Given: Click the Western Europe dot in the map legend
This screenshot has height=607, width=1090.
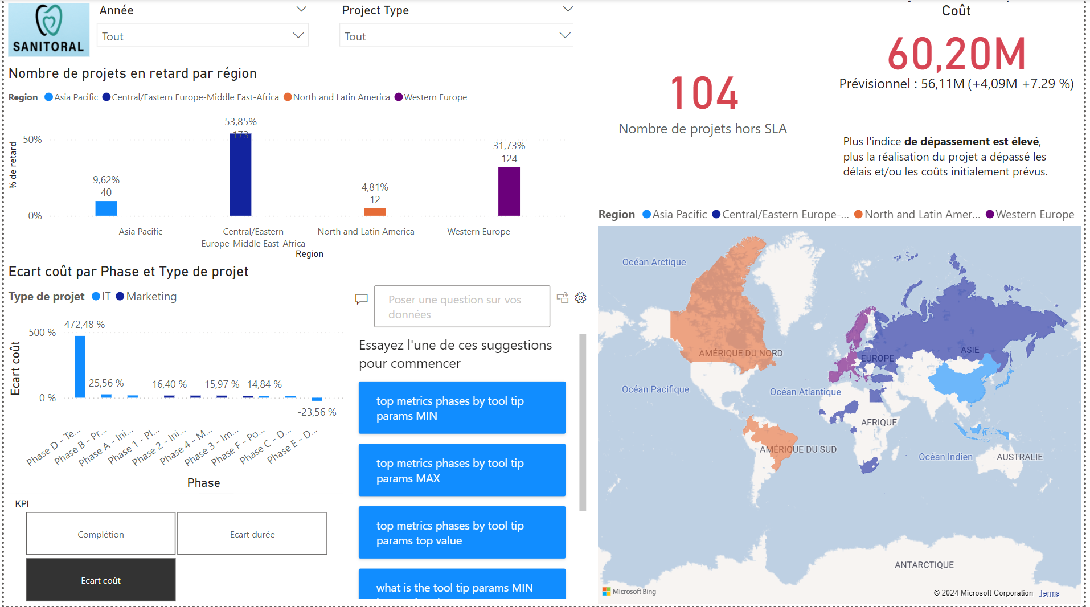Looking at the screenshot, I should coord(990,214).
